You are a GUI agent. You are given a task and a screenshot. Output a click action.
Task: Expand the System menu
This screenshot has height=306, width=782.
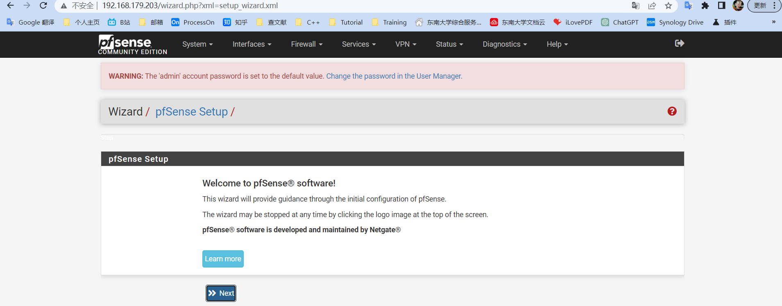[x=197, y=44]
